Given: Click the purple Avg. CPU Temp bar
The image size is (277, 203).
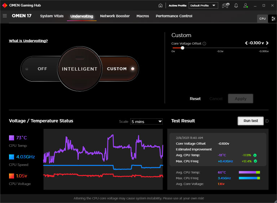Looking at the screenshot, I should (x=249, y=172).
